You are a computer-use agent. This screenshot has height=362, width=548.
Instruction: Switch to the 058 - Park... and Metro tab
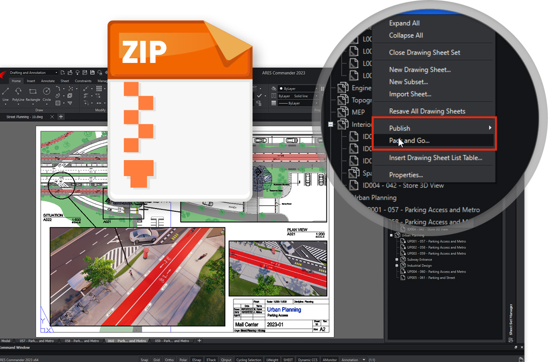coord(82,341)
